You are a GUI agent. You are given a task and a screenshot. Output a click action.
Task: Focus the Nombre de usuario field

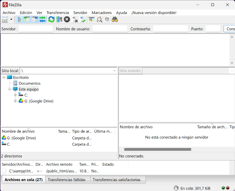(110, 29)
